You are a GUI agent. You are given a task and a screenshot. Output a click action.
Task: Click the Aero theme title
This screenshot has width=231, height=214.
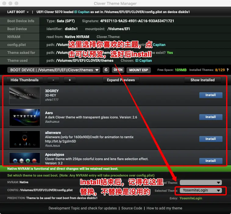tap(49, 113)
